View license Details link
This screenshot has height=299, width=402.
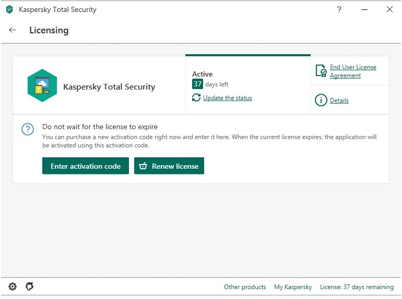point(339,101)
